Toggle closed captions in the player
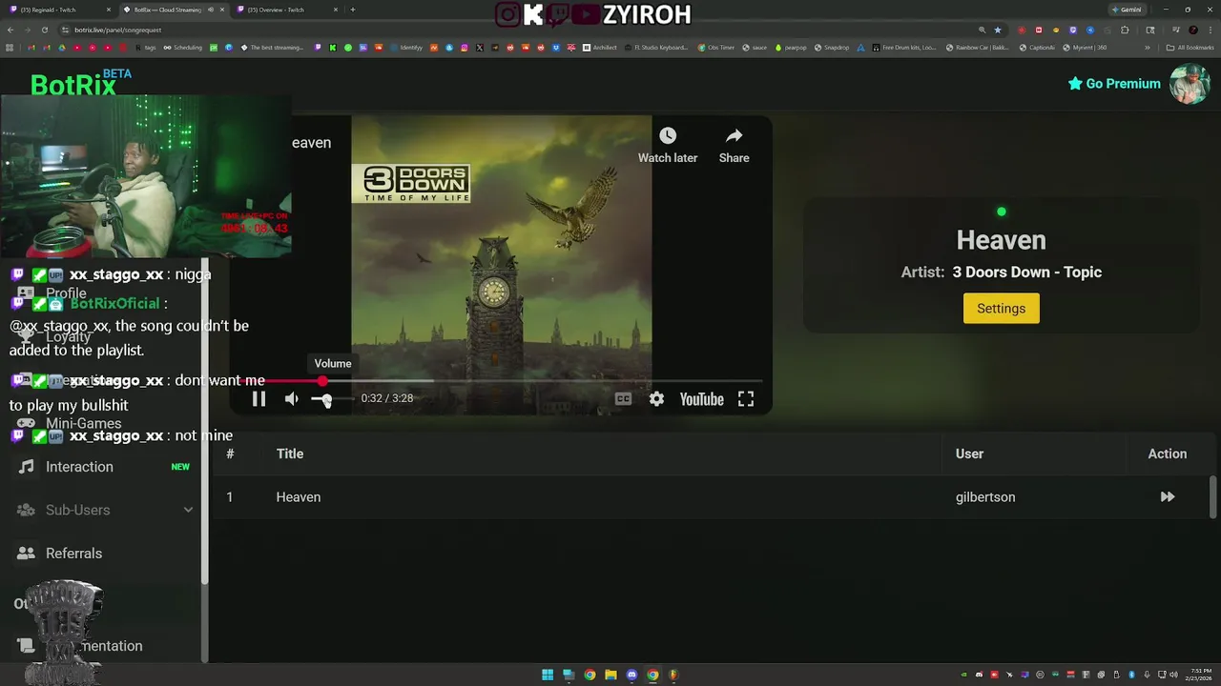1221x686 pixels. click(623, 399)
